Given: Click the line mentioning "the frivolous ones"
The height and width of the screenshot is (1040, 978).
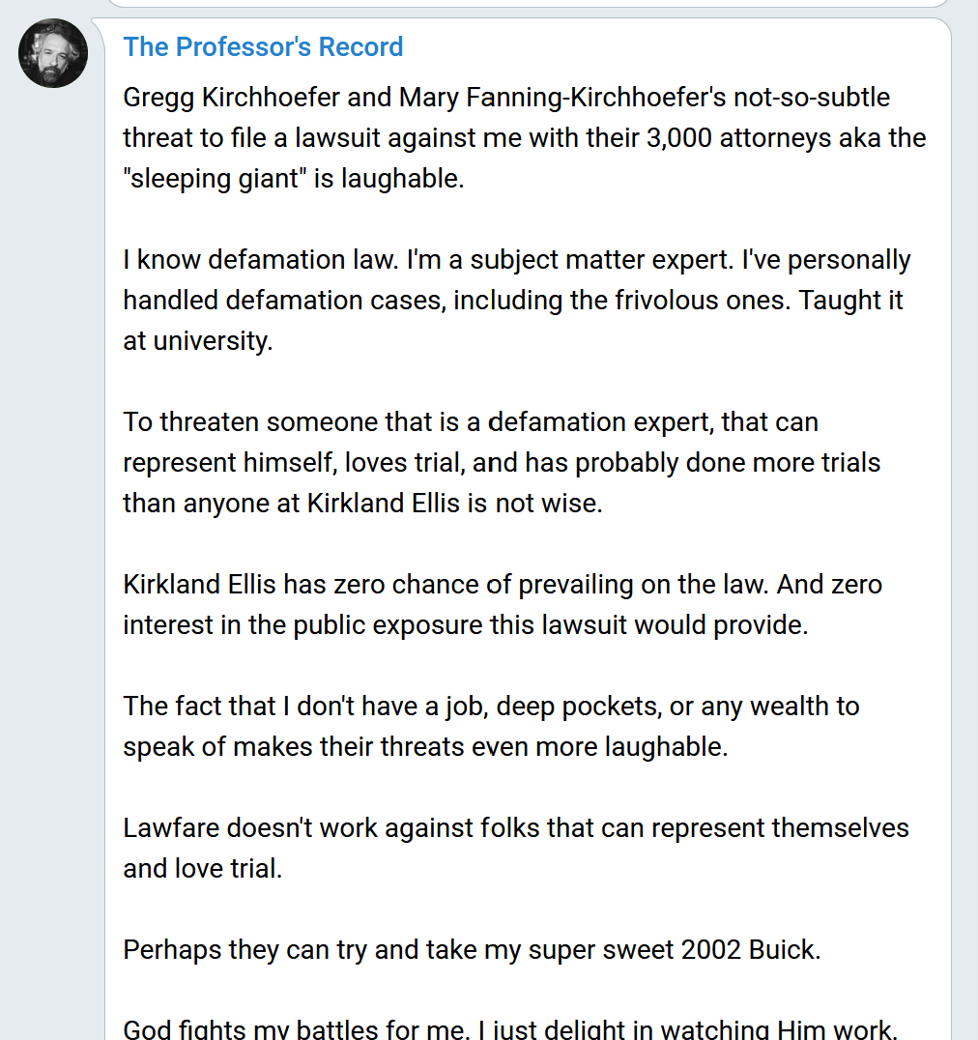Looking at the screenshot, I should (x=512, y=301).
